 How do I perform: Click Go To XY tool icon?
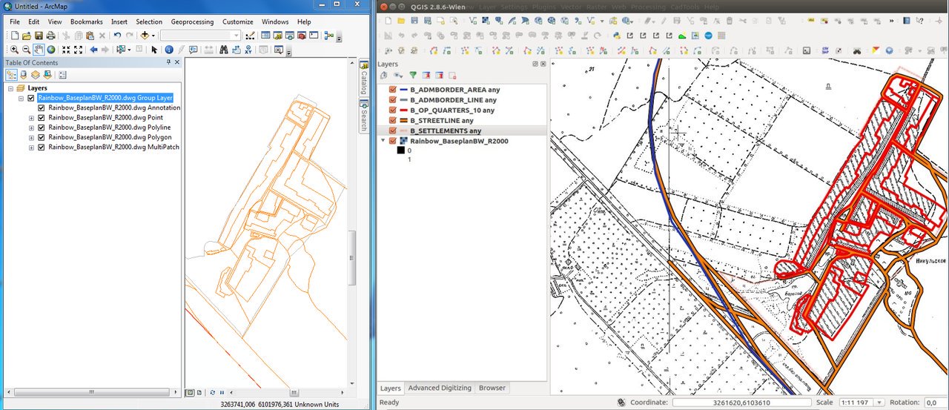pyautogui.click(x=248, y=50)
